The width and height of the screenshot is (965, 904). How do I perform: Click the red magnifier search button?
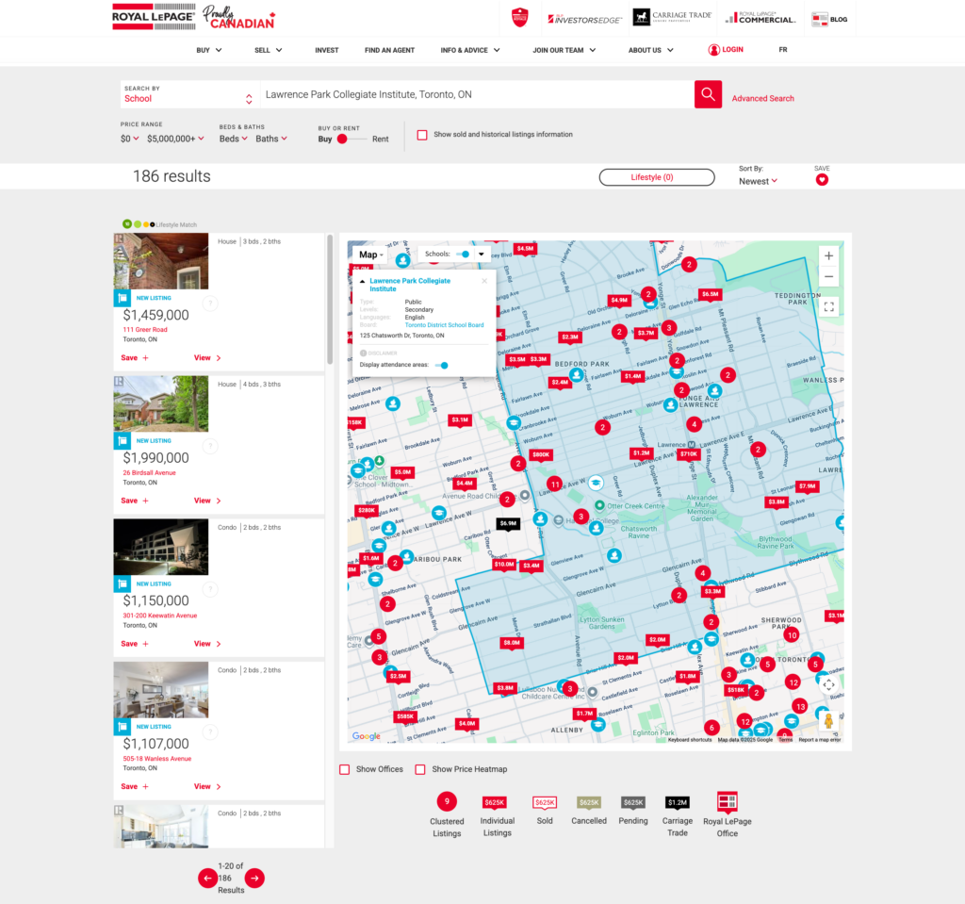tap(708, 94)
